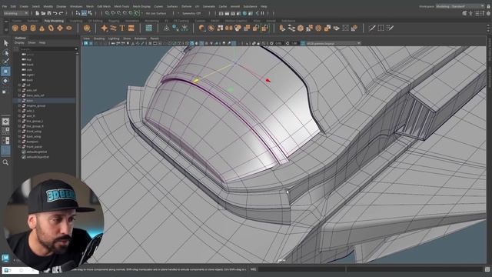Image resolution: width=492 pixels, height=277 pixels.
Task: Open the Windows menu in menu bar
Action: tap(76, 6)
